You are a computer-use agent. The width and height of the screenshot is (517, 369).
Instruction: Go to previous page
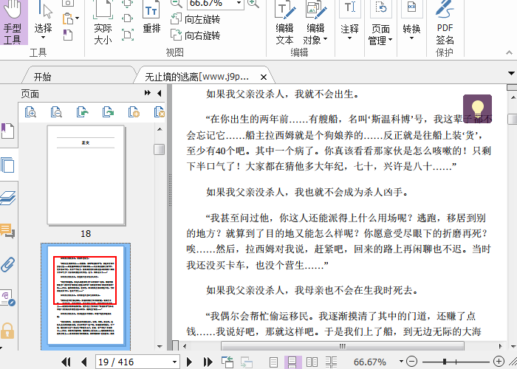(84, 362)
